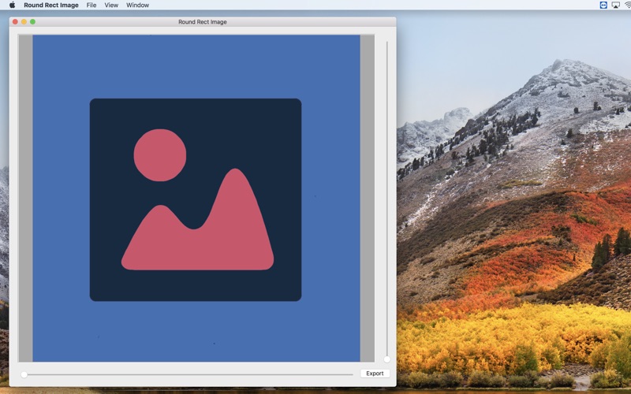Open the Round Rect Image app menu
This screenshot has width=631, height=394.
pyautogui.click(x=51, y=6)
